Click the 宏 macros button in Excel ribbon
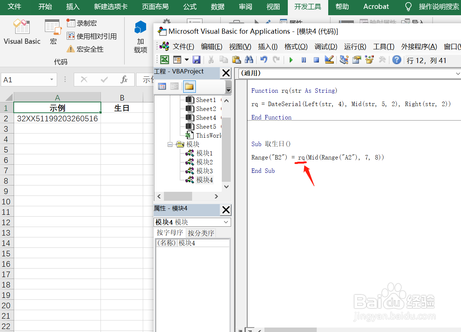The height and width of the screenshot is (332, 461). 53,33
